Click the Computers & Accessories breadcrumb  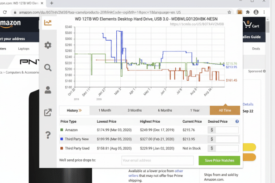pyautogui.click(x=22, y=72)
